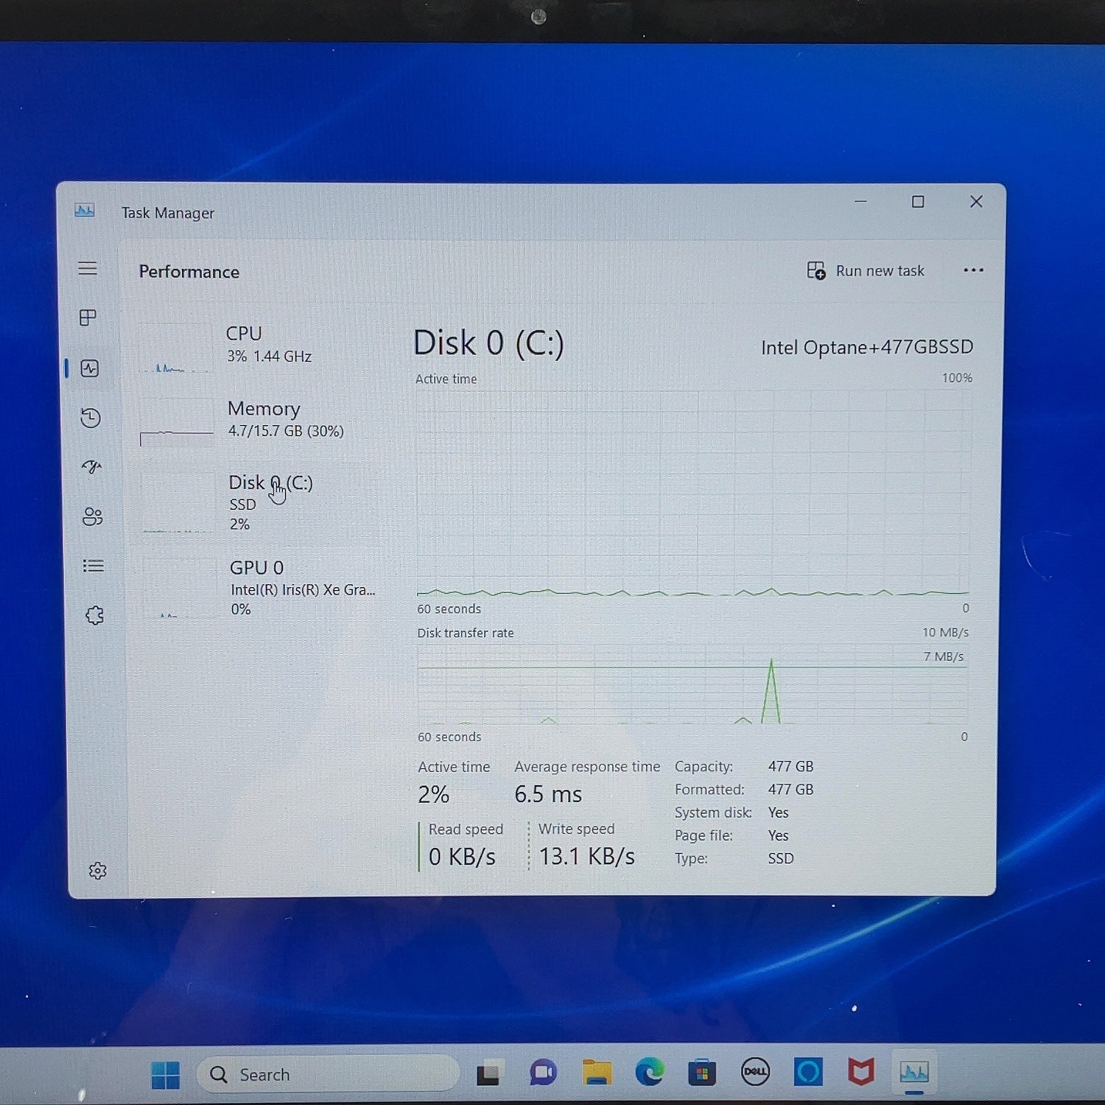Open the Dell app on taskbar

[755, 1072]
